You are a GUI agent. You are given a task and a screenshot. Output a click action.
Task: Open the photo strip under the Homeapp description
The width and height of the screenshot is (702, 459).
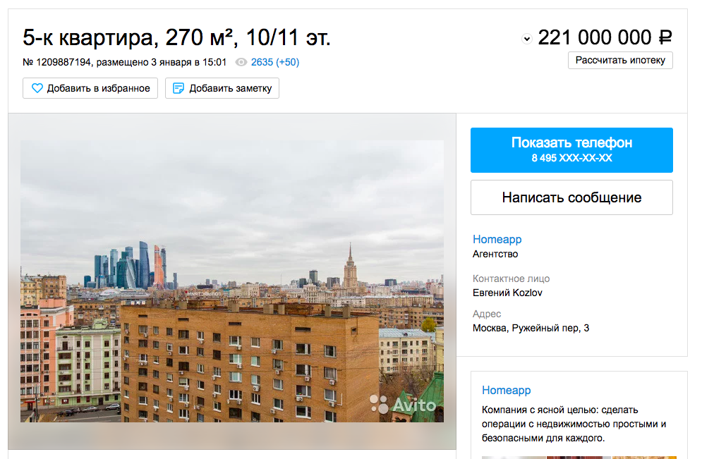(x=579, y=457)
